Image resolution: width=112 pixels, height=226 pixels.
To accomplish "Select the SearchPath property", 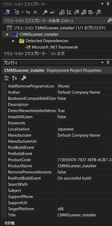I will [18, 184].
